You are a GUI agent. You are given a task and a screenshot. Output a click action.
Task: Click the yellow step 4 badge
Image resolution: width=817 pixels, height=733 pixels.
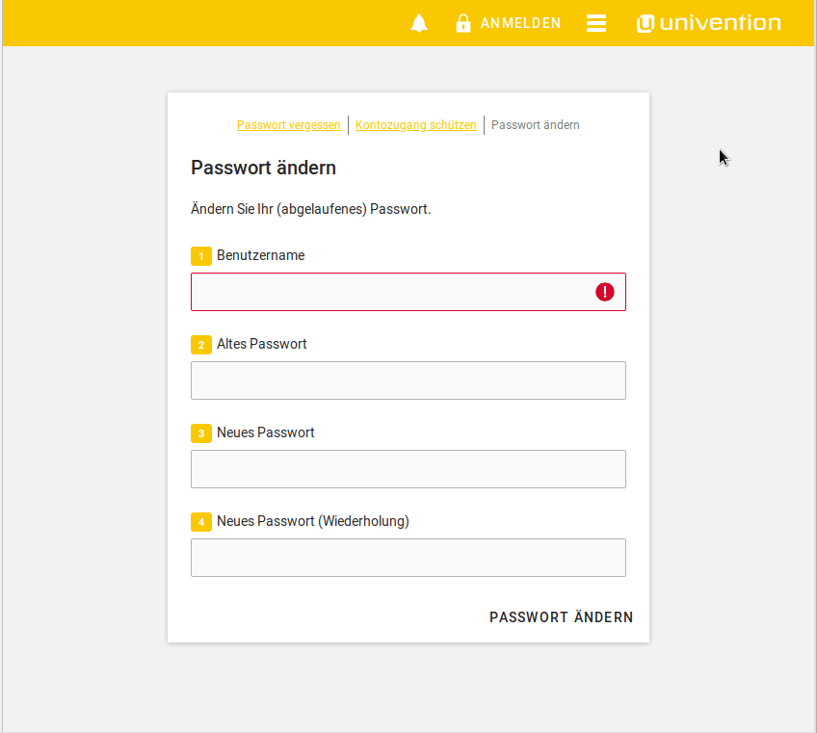click(x=201, y=522)
